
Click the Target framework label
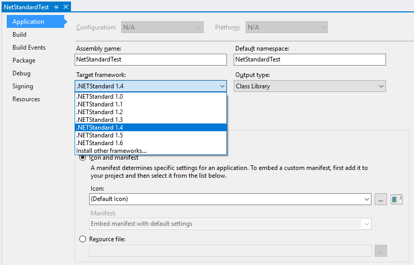coord(101,75)
